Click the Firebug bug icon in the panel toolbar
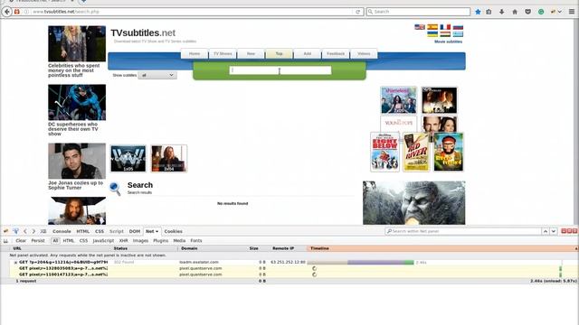This screenshot has height=325, width=579. [6, 231]
